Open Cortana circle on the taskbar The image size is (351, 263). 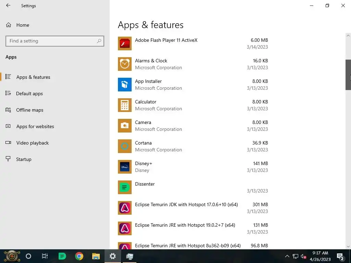(x=28, y=256)
